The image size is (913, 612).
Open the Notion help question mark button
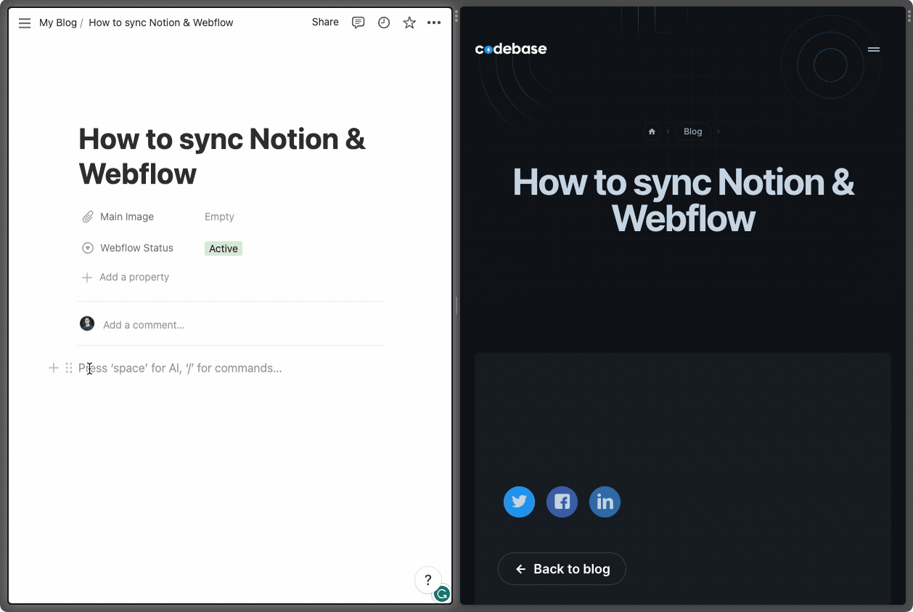(x=428, y=580)
